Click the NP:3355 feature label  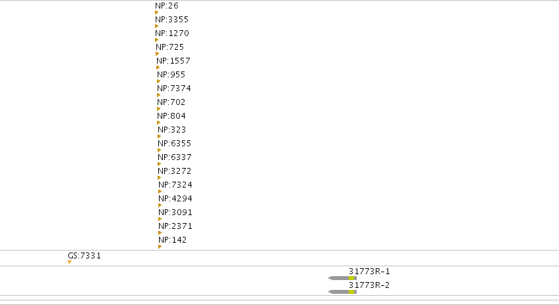click(x=172, y=20)
